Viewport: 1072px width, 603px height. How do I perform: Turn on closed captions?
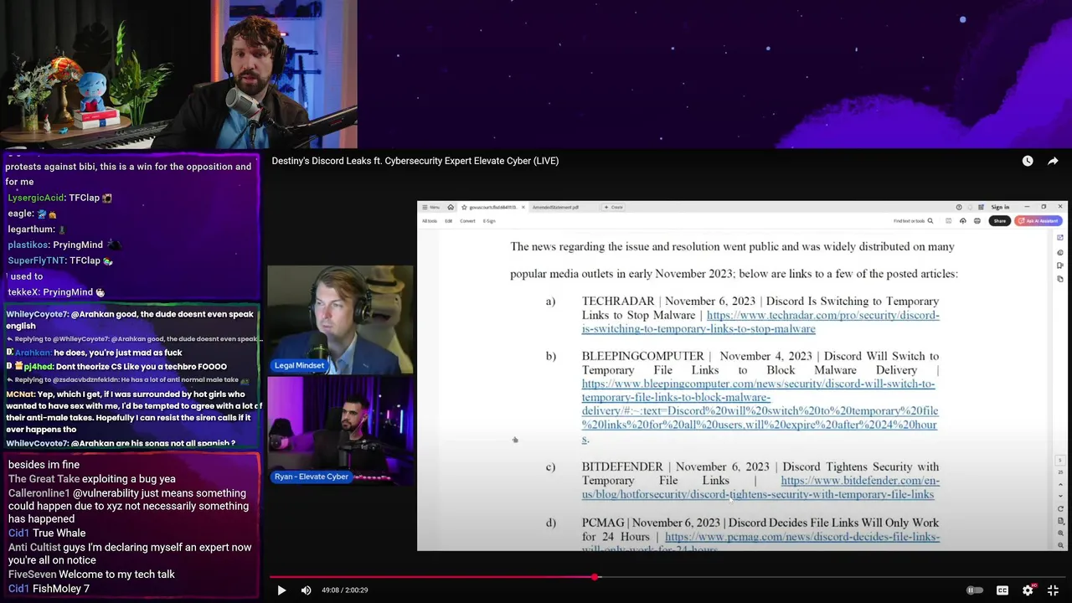click(1002, 590)
